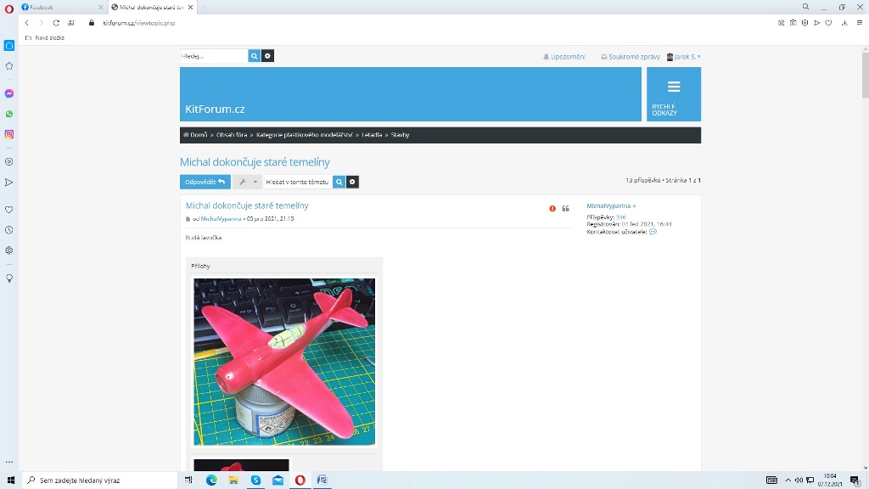Open Opera sidebar history clock icon

9,230
